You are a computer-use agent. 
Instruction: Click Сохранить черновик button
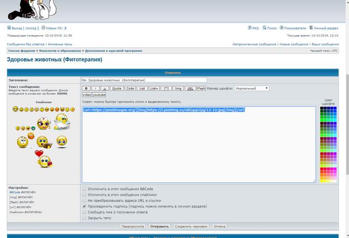[x=191, y=227]
